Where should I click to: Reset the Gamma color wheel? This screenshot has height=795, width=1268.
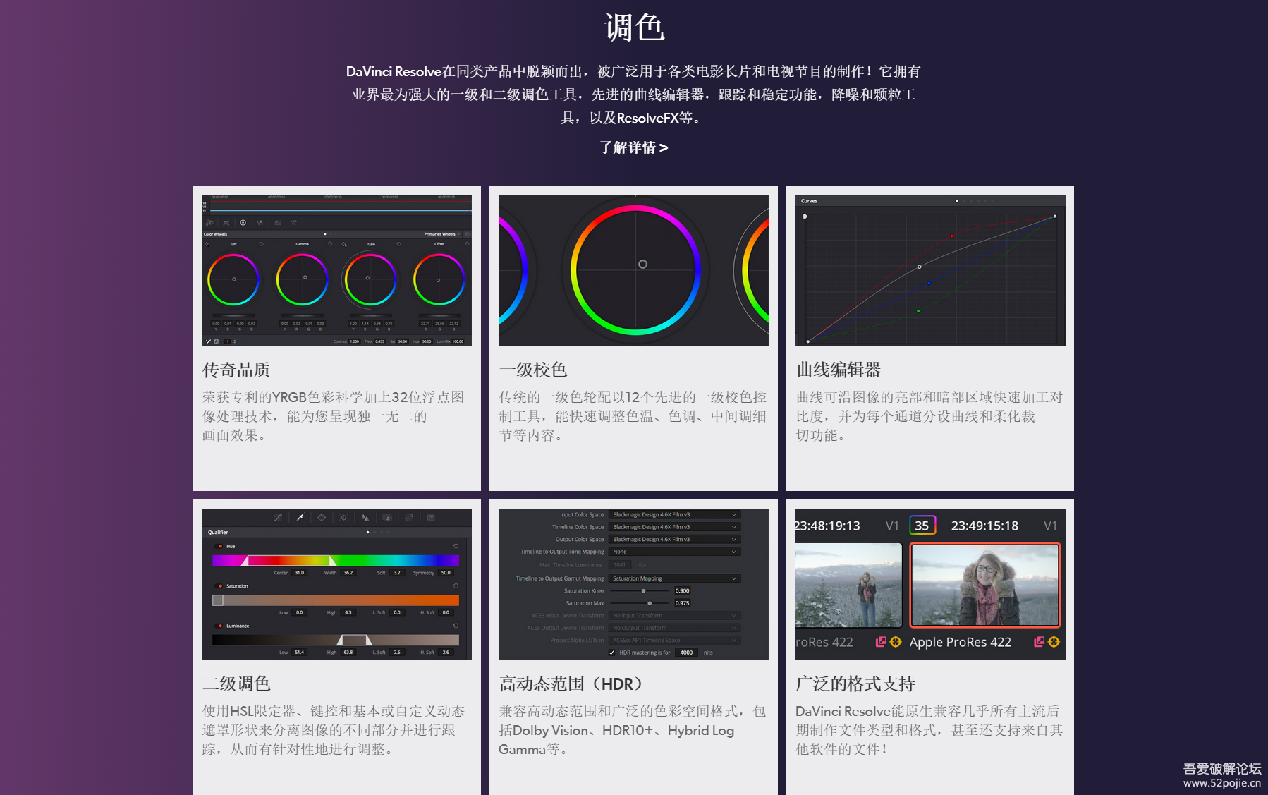click(x=329, y=244)
